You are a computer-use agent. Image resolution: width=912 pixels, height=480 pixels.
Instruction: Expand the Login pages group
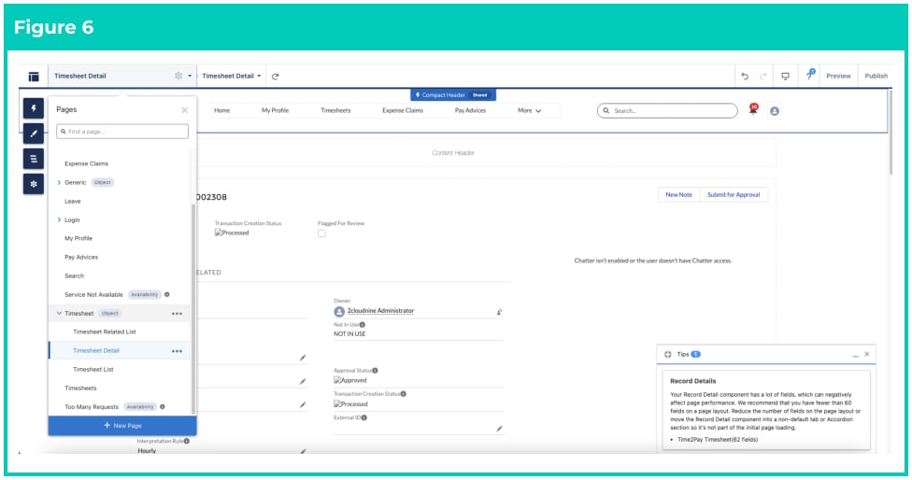click(x=59, y=219)
